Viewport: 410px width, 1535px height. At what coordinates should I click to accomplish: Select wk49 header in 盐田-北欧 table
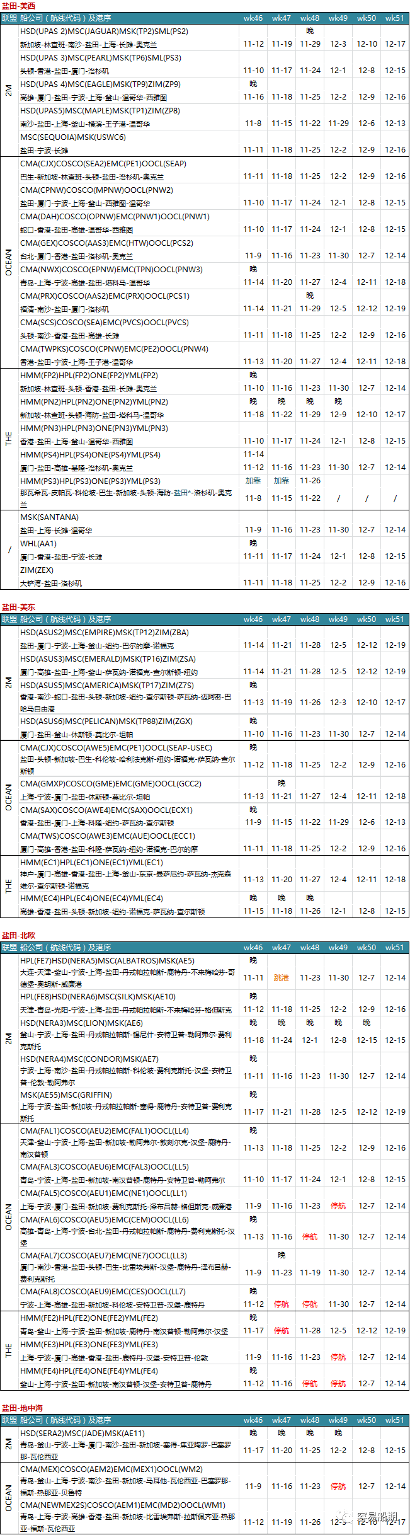pos(338,948)
